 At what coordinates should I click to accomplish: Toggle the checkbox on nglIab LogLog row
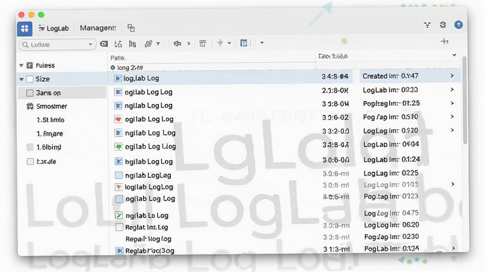click(x=119, y=175)
